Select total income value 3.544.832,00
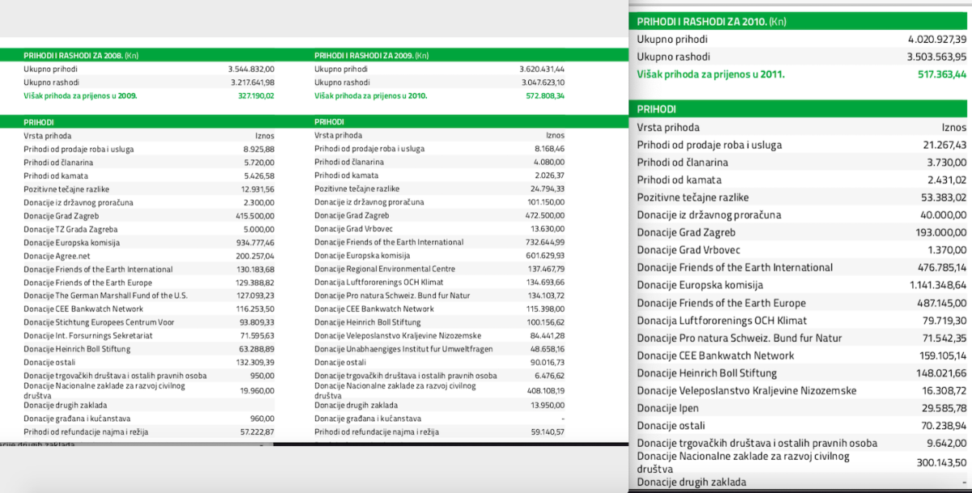The height and width of the screenshot is (493, 972). tap(252, 70)
